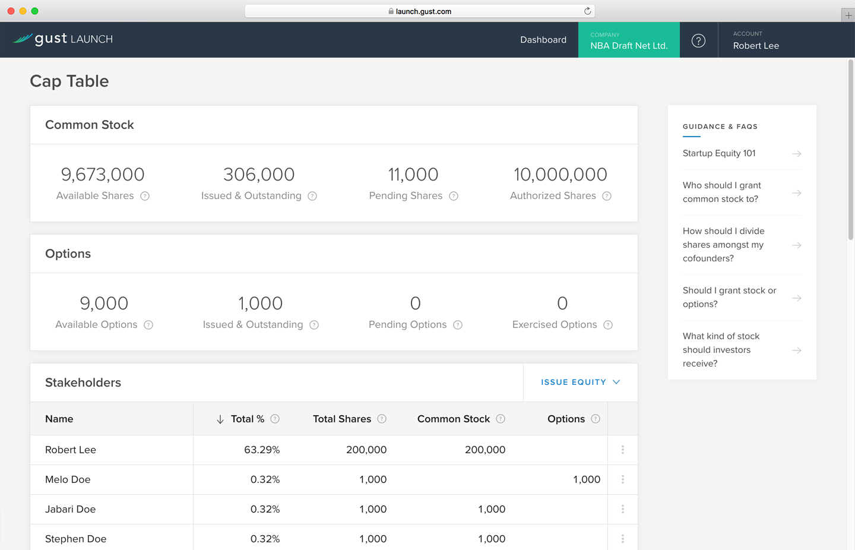Open kebab menu for Robert Lee row

[622, 450]
